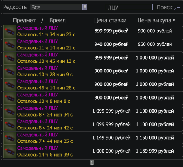Screen dimensions: 183x167
Task: Click the Предмет column header
Action: 24,20
